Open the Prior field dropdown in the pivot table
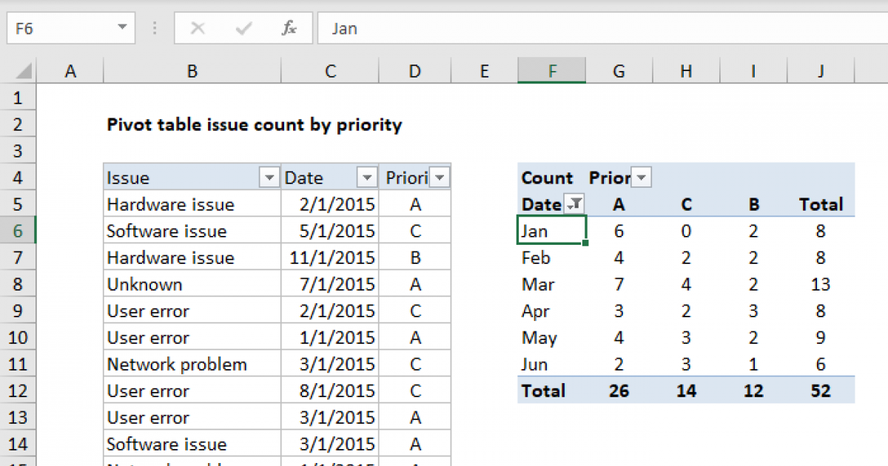Viewport: 888px width, 466px height. coord(641,178)
